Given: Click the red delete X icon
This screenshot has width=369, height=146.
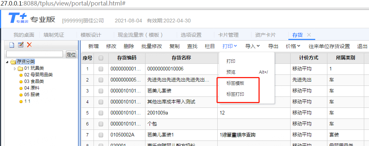Looking at the screenshot, I should (x=29, y=44).
